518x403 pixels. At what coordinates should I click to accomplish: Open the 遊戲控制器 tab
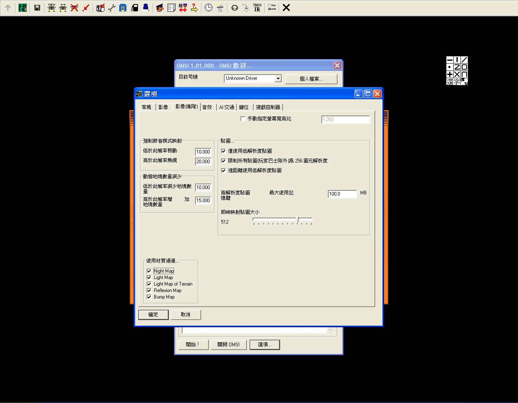[x=268, y=107]
